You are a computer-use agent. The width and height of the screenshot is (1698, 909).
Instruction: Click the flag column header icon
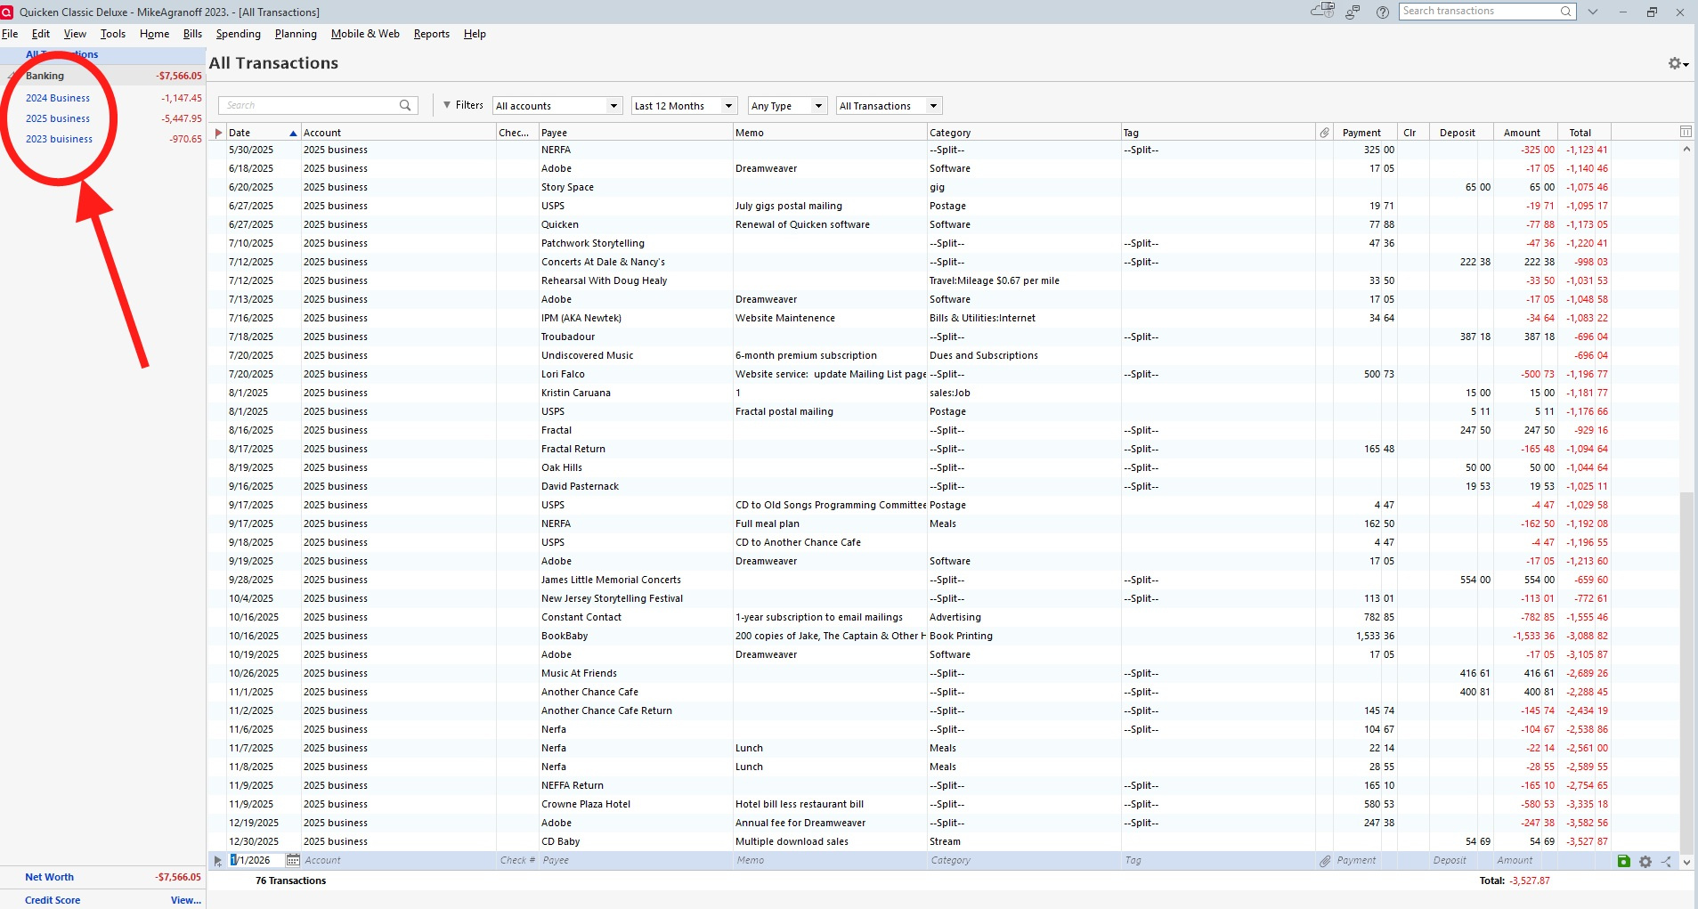(x=219, y=133)
